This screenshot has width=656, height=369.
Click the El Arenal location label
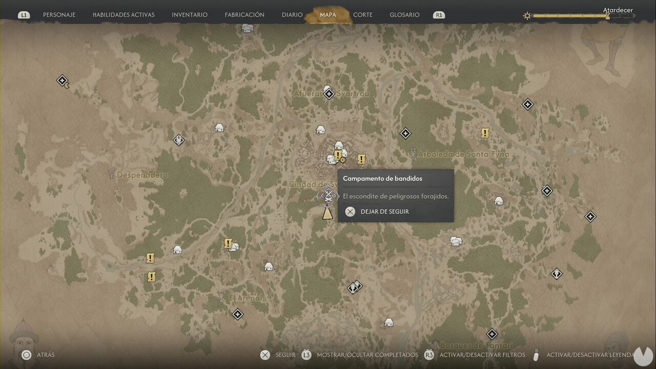click(245, 298)
